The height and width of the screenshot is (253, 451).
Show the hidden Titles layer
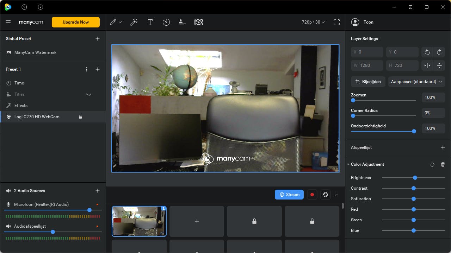point(89,94)
